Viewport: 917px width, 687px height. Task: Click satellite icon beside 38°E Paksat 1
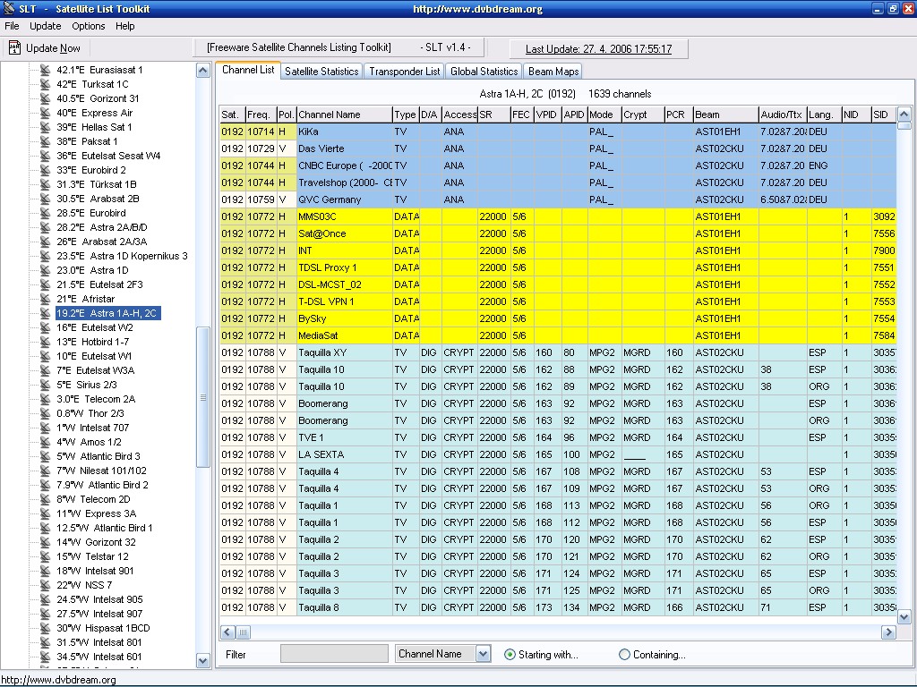(45, 141)
